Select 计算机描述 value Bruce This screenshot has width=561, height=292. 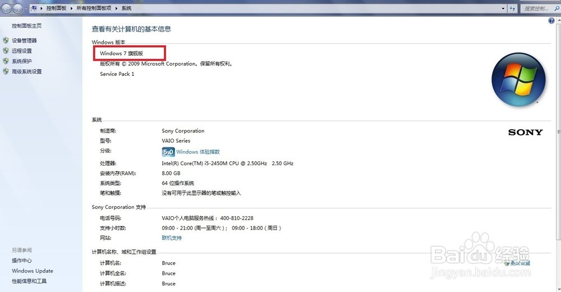(x=168, y=284)
